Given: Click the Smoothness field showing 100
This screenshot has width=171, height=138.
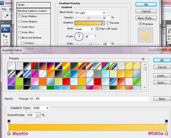Looking at the screenshot, I should pos(30,115).
